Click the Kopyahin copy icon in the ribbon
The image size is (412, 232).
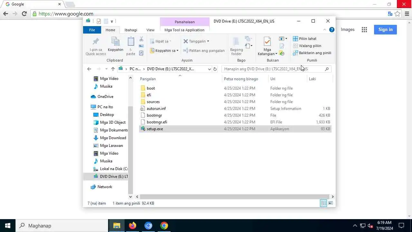tap(115, 42)
